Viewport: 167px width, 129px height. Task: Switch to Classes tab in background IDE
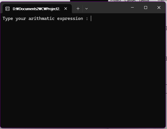130,1
